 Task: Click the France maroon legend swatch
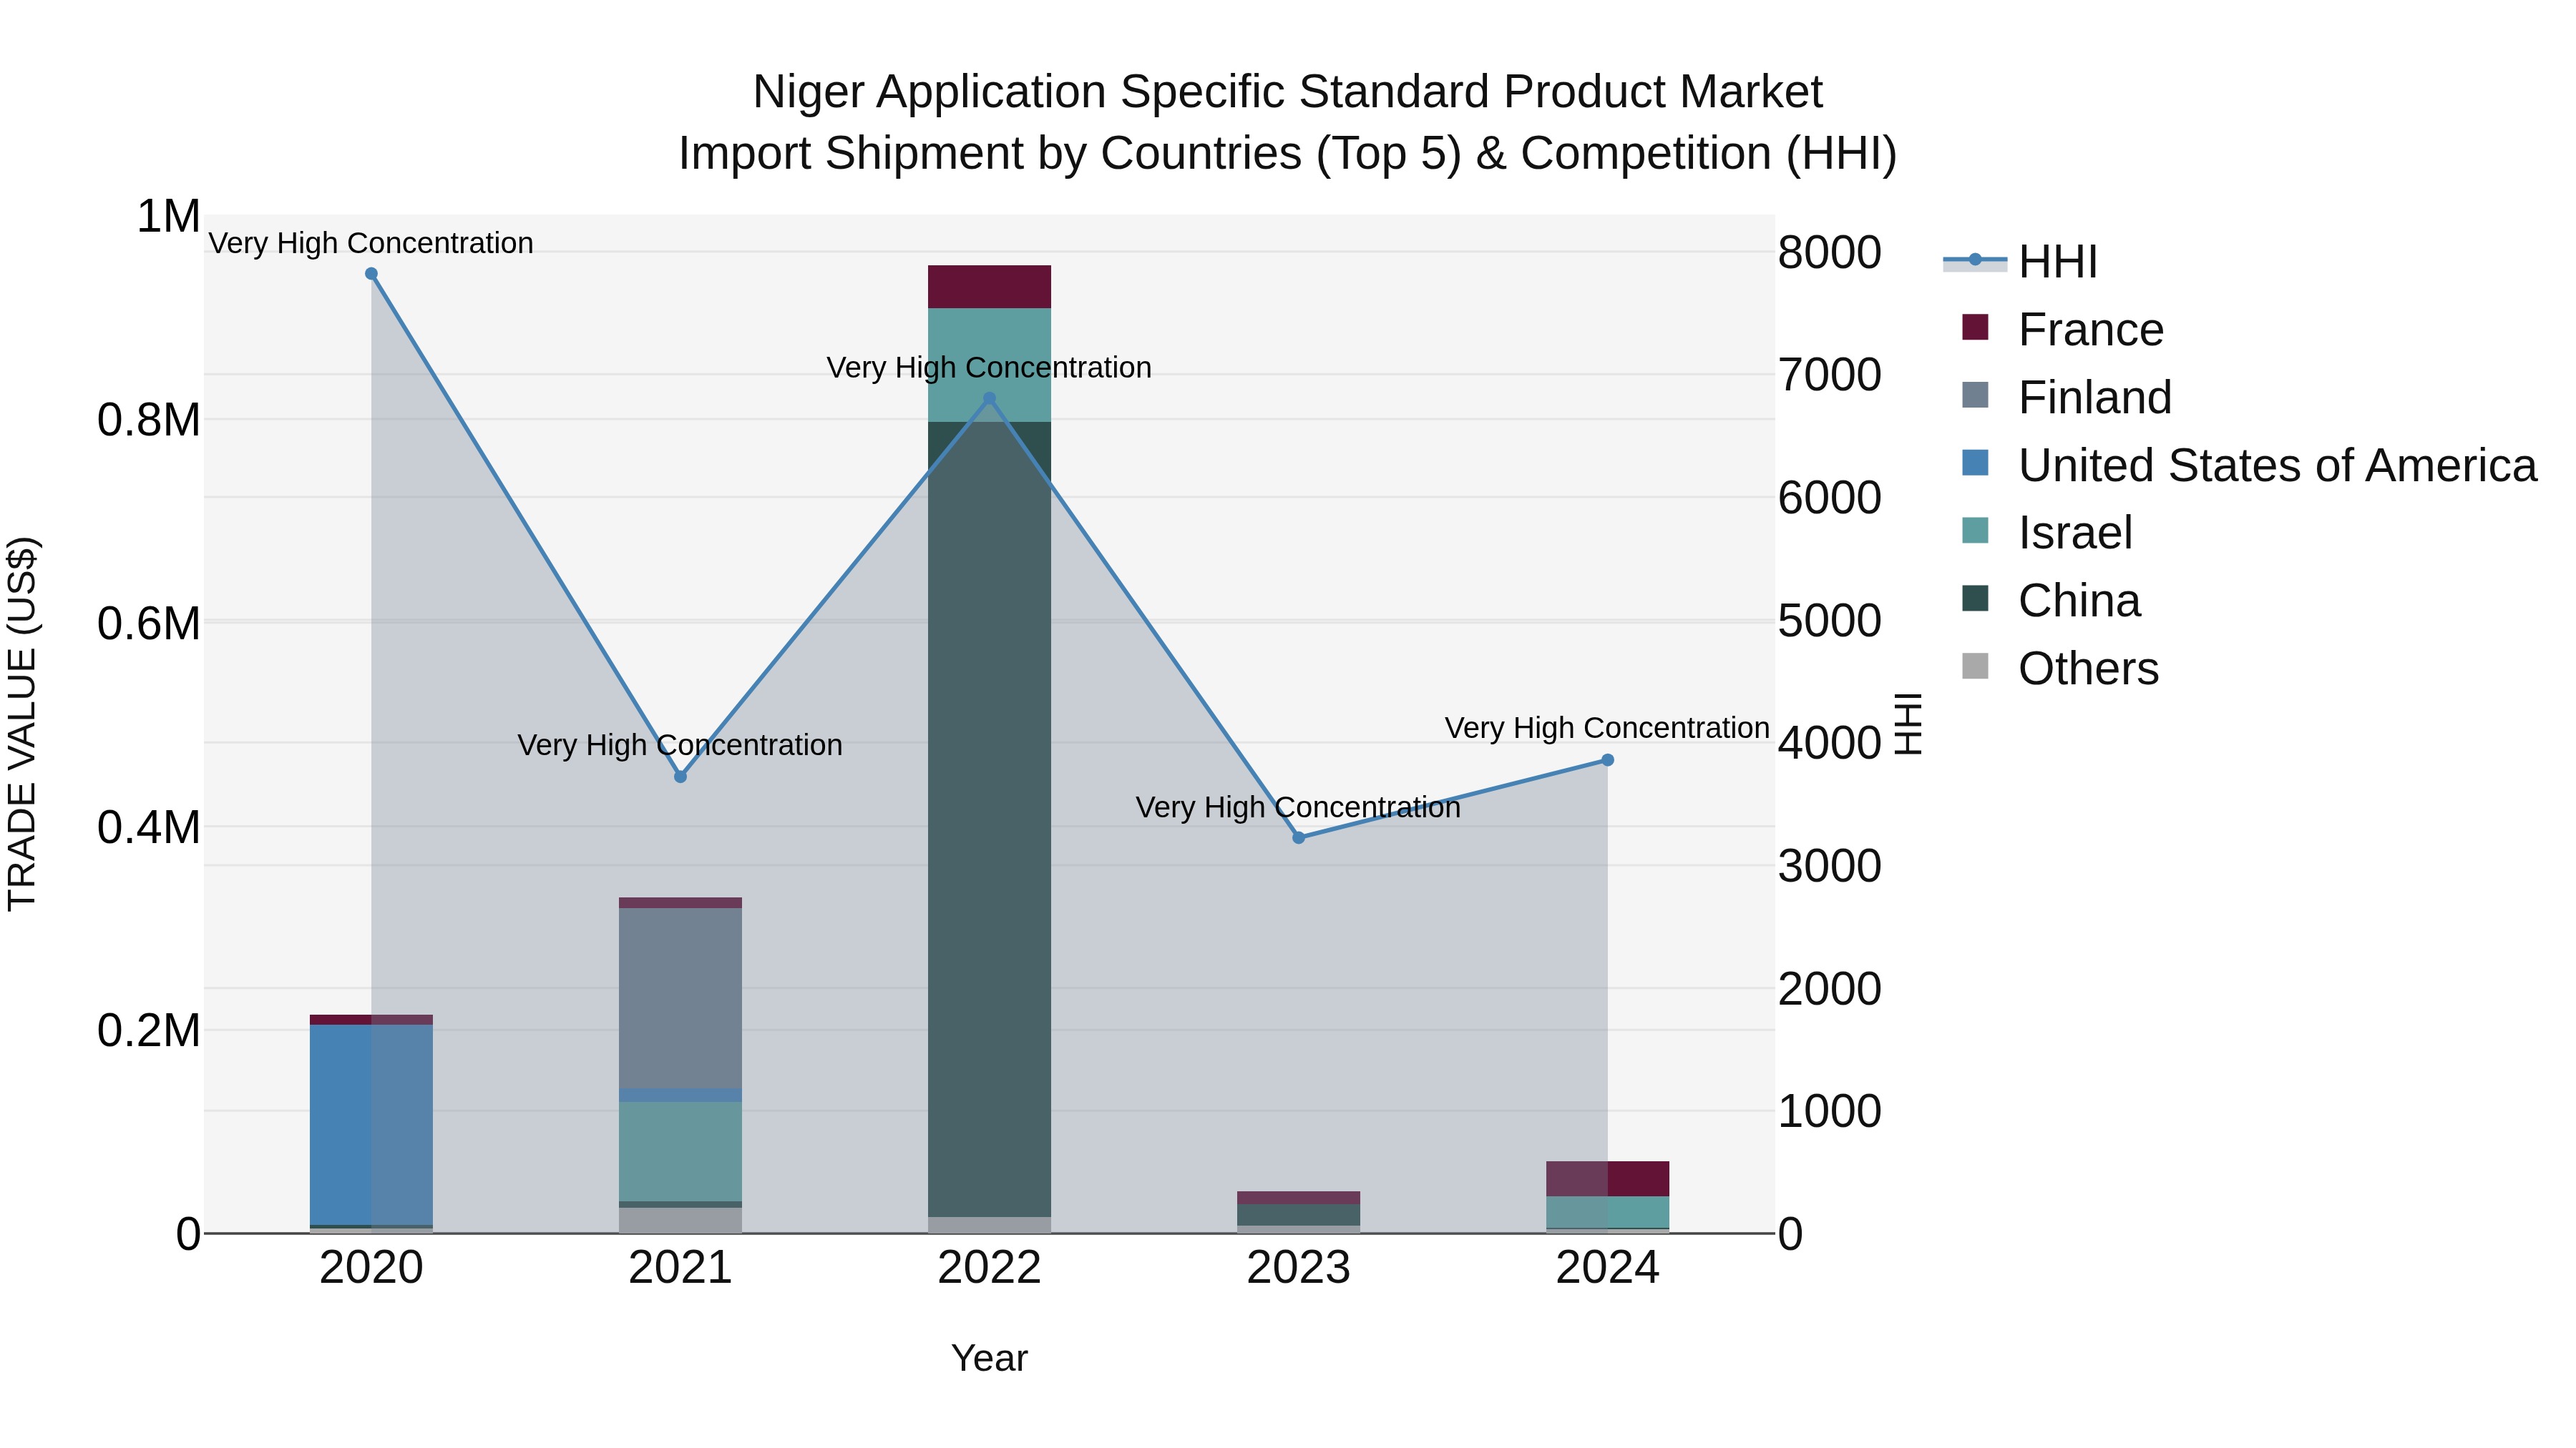click(x=1975, y=327)
